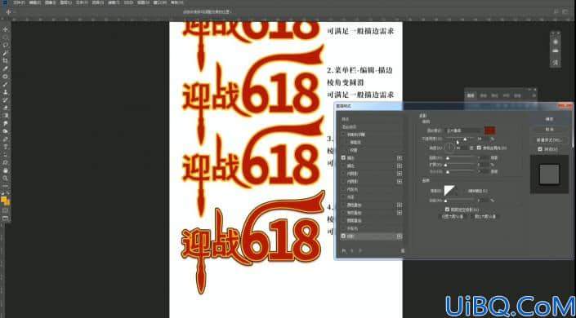Select the Clone Stamp tool
This screenshot has width=576, height=318.
pyautogui.click(x=6, y=91)
